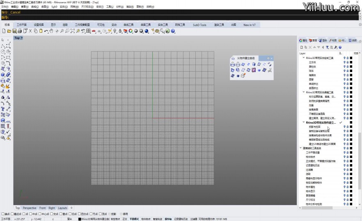362x221 pixels.
Task: Click the padlock lock-objects icon
Action: click(x=120, y=31)
